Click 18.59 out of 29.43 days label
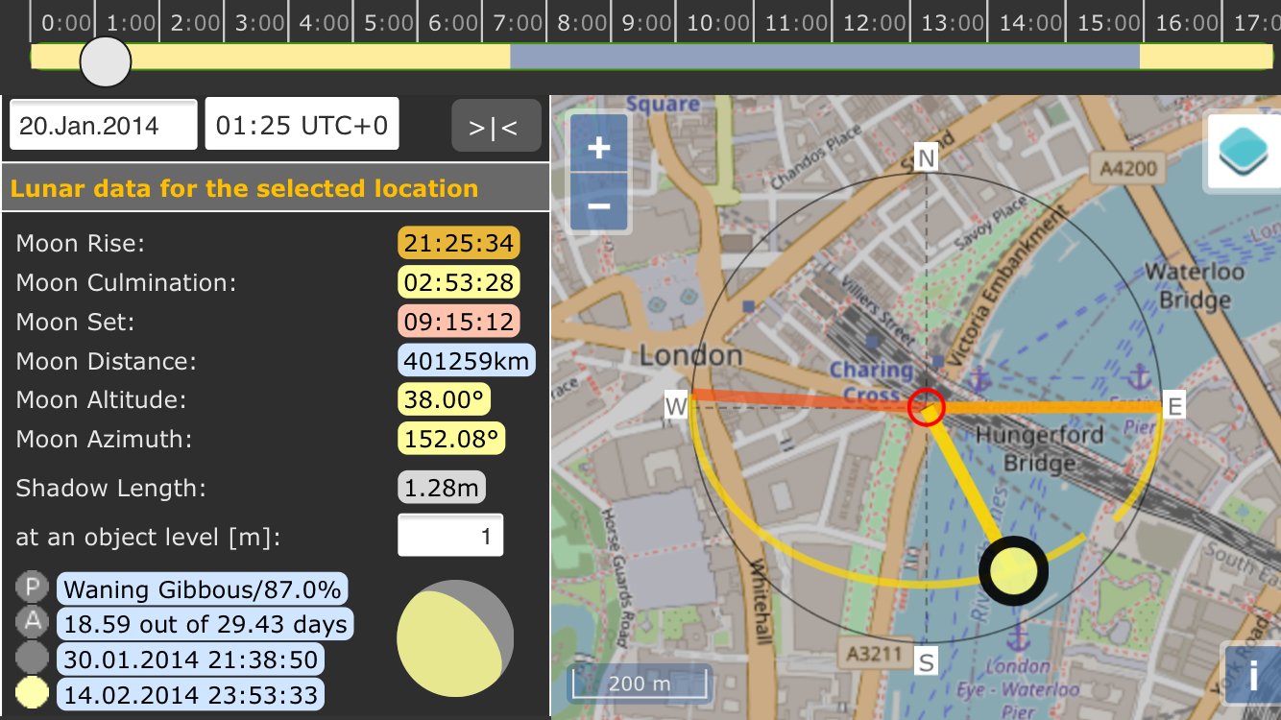Viewport: 1281px width, 720px height. point(205,625)
